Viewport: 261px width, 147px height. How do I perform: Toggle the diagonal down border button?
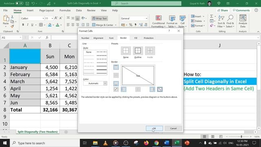tap(160, 89)
